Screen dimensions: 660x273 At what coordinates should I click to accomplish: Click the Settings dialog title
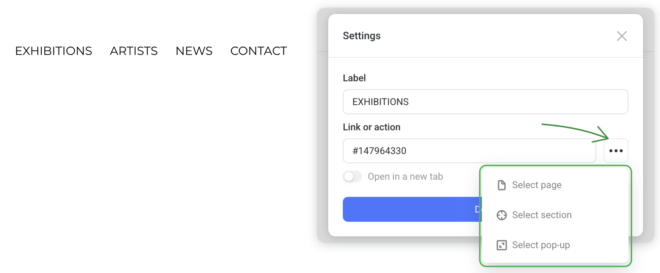click(361, 36)
